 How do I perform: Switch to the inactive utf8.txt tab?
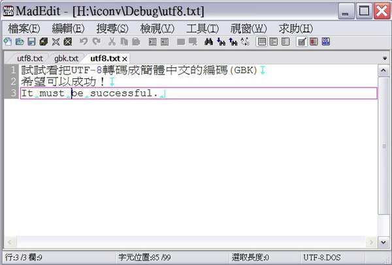coord(30,59)
